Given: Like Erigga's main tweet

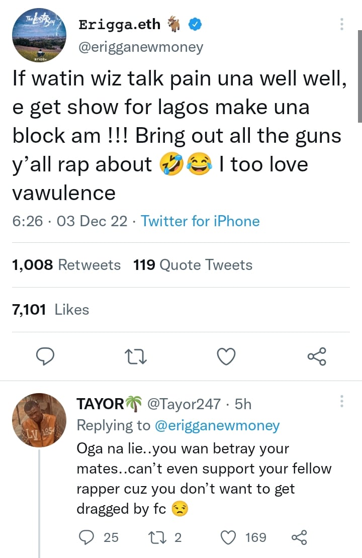Looking at the screenshot, I should pyautogui.click(x=226, y=356).
